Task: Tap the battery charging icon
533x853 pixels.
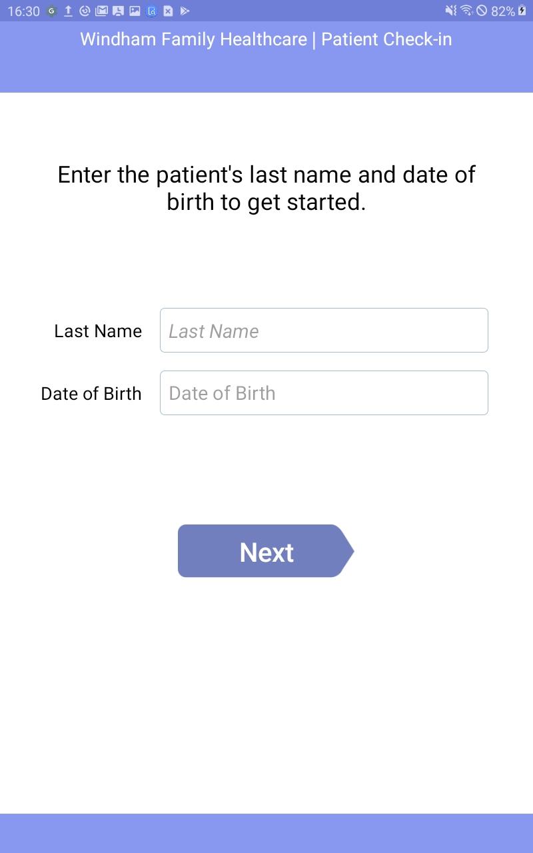Action: tap(522, 11)
